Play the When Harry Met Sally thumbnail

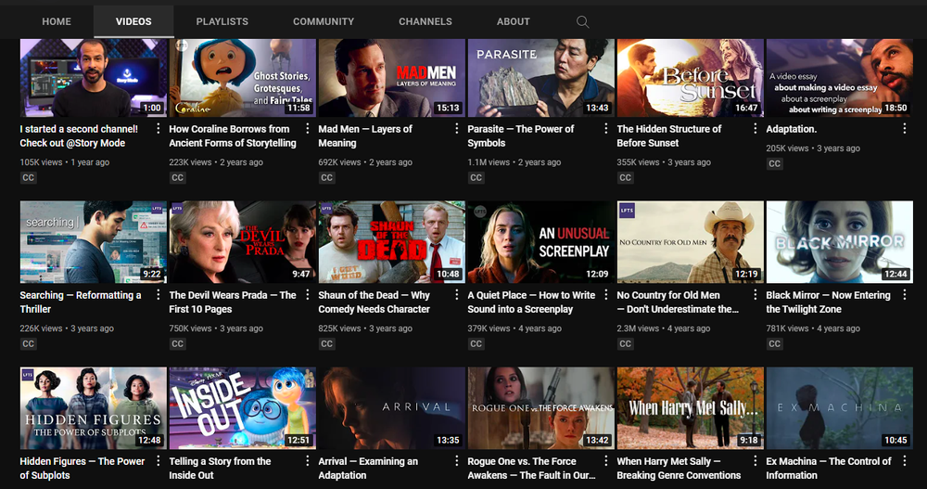(x=690, y=408)
